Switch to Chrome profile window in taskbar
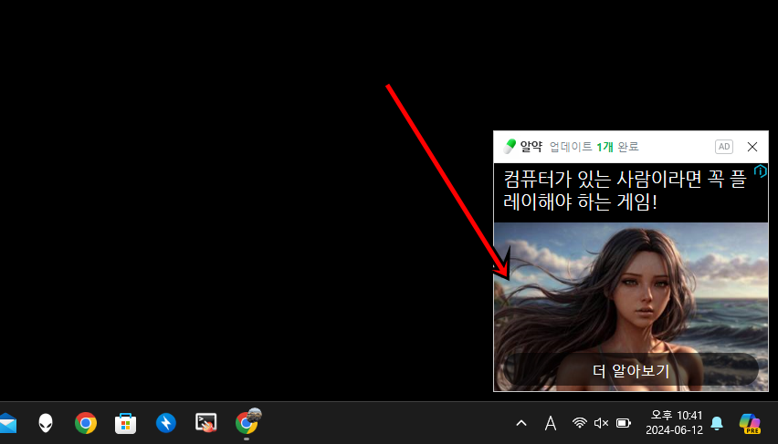 pos(247,422)
